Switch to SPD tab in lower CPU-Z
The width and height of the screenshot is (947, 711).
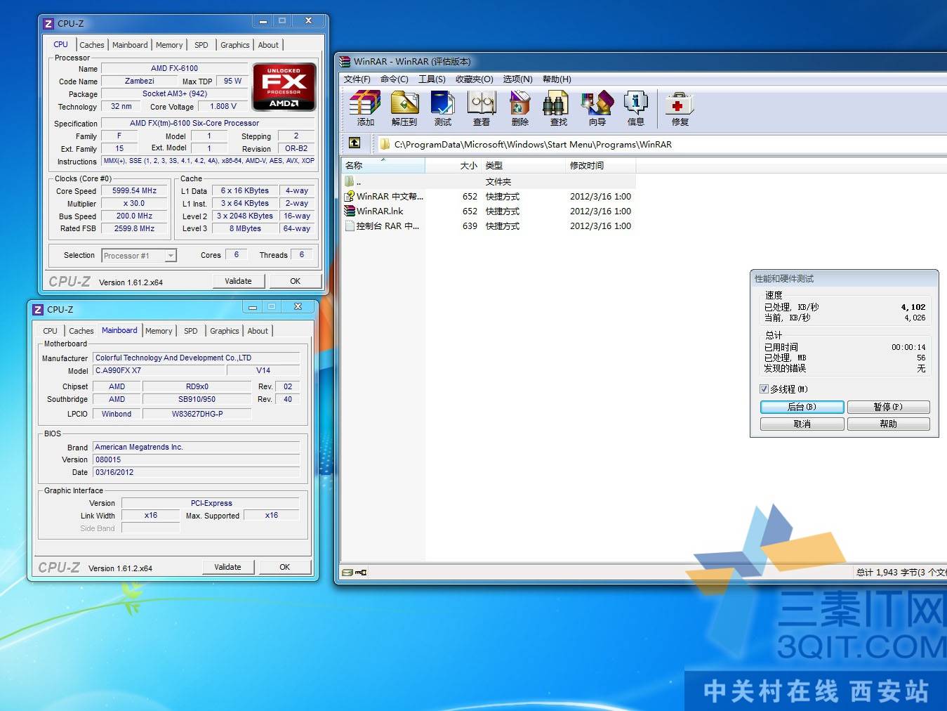coord(191,331)
